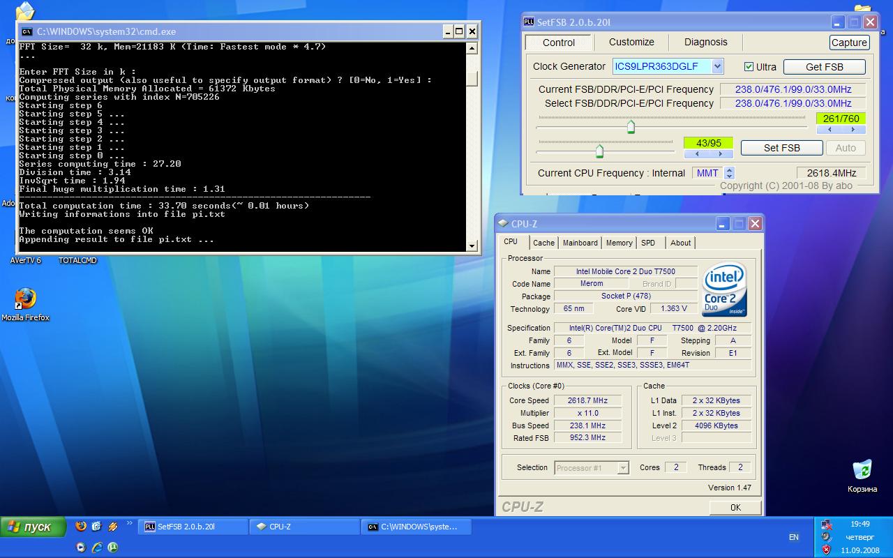
Task: Decrease the 43/95 value with left arrow
Action: (696, 154)
